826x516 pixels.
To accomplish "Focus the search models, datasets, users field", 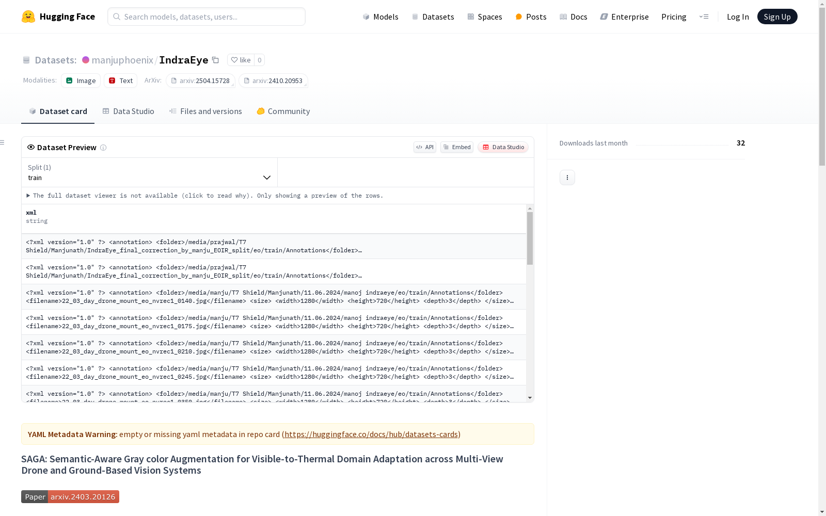I will [x=206, y=17].
